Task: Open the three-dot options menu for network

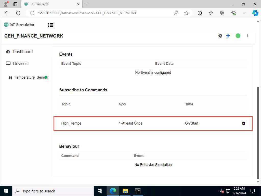Action: click(x=247, y=36)
